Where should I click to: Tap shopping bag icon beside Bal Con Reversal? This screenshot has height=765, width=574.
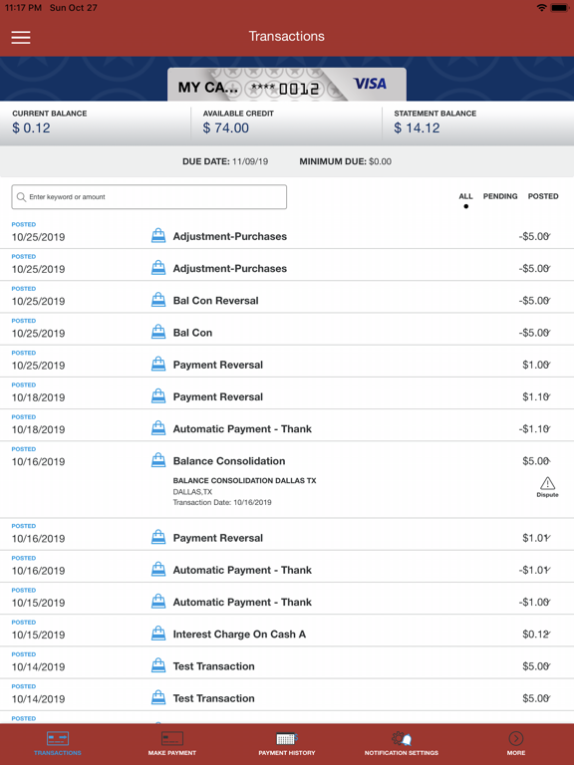click(x=158, y=300)
